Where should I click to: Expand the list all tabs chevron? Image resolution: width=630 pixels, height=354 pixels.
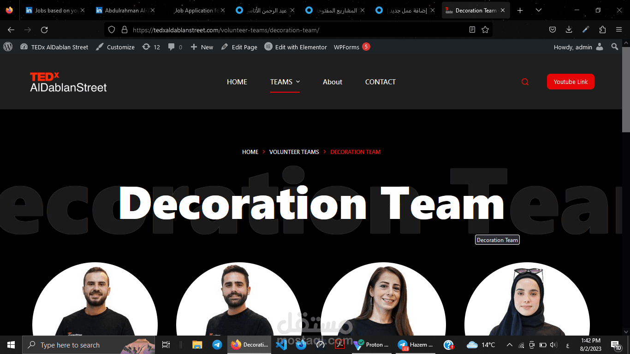pyautogui.click(x=539, y=10)
